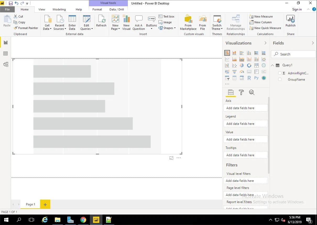This screenshot has width=317, height=225.
Task: Select the Clustered bar chart visual
Action: point(242,53)
